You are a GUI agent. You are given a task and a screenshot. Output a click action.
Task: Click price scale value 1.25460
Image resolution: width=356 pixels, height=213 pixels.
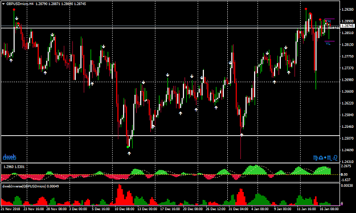pos(347,127)
